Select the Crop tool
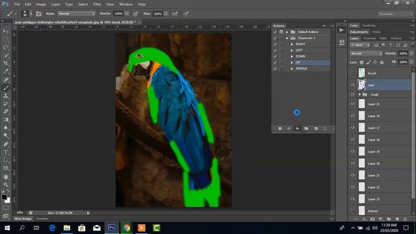The width and height of the screenshot is (416, 234). pos(6,63)
